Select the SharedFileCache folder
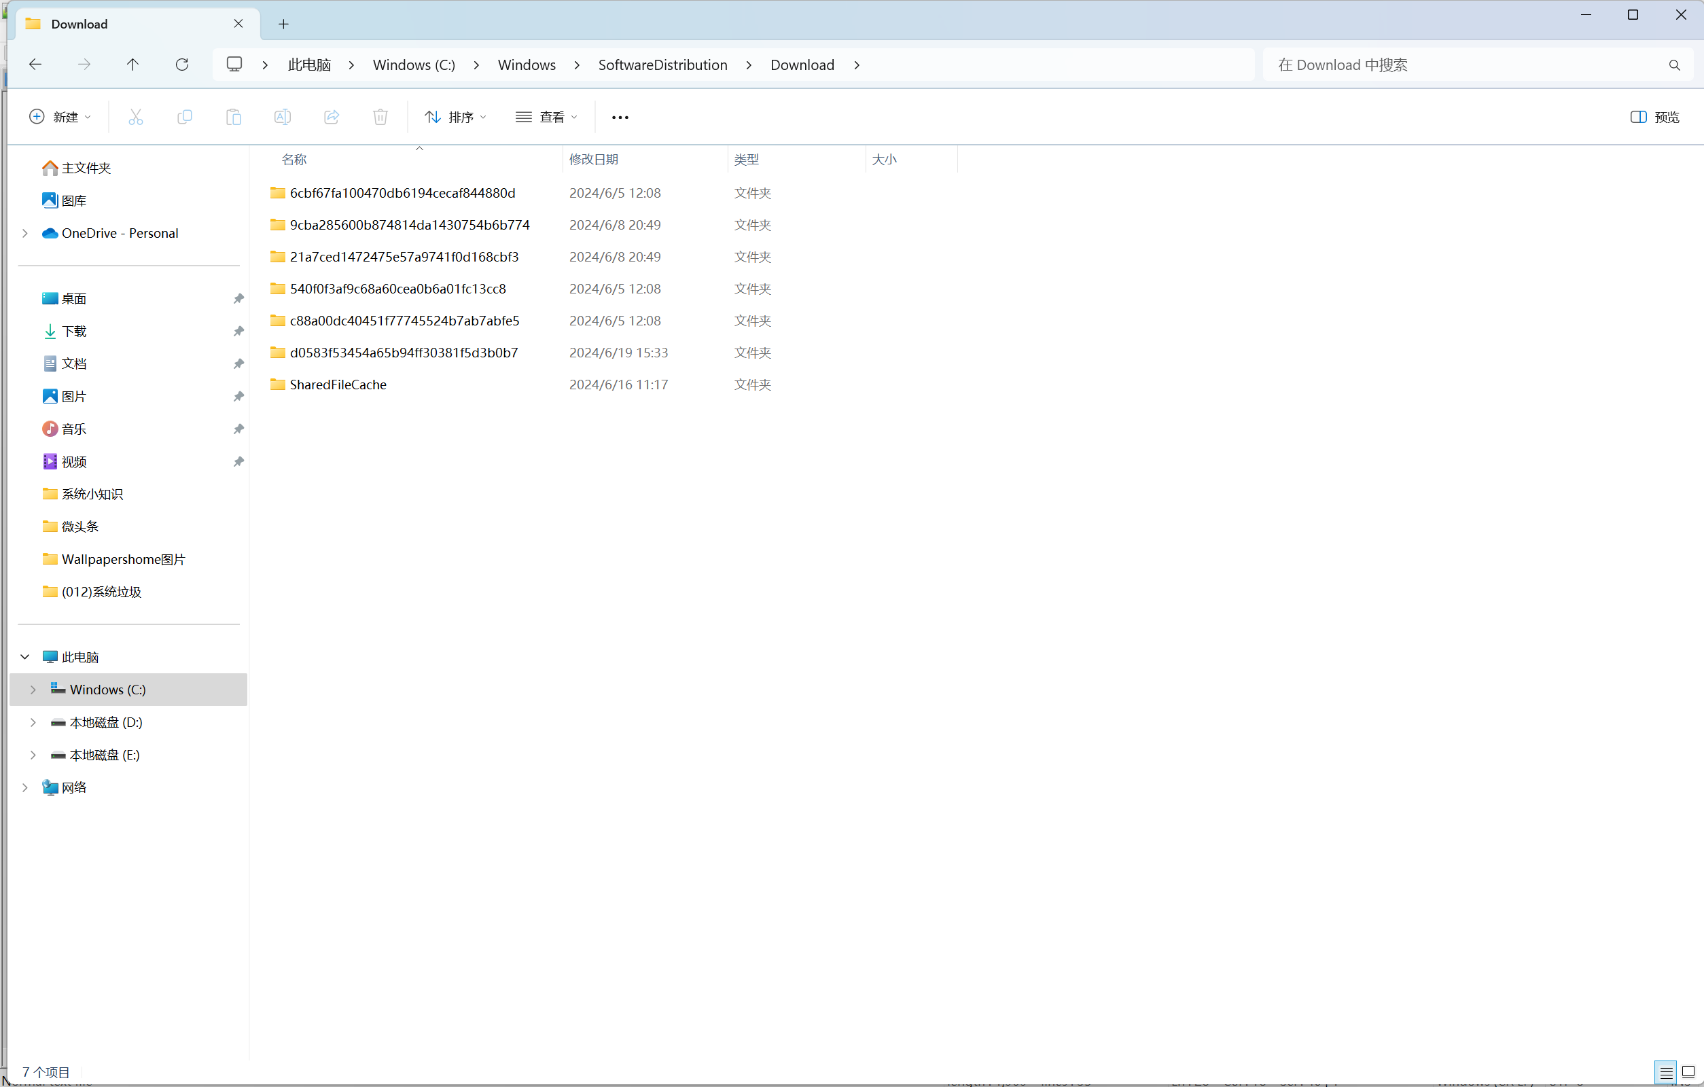Screen dimensions: 1704x1087 tap(338, 385)
